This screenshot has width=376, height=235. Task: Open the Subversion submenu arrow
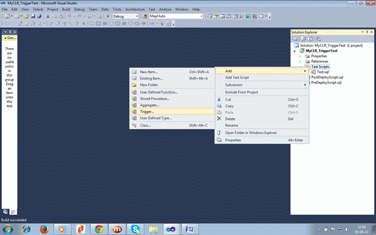coord(305,85)
